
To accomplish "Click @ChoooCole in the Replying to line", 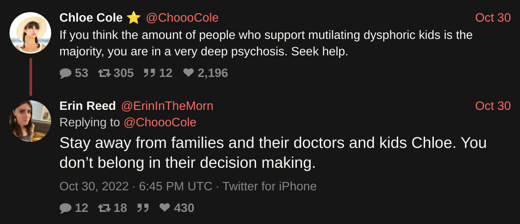I will [160, 122].
